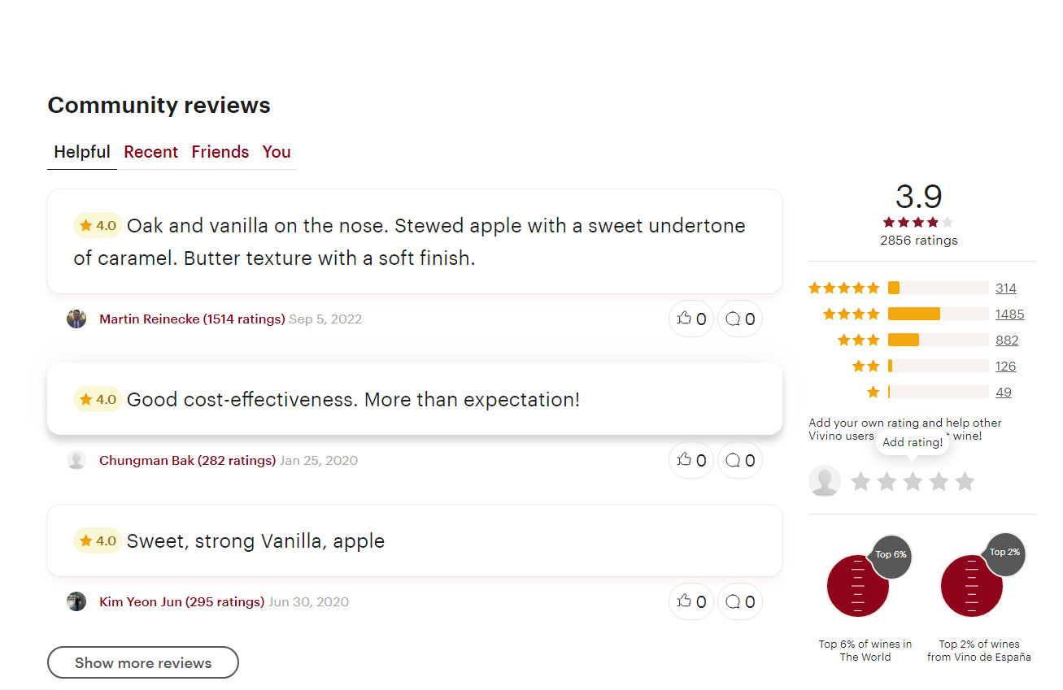This screenshot has width=1063, height=690.
Task: Open Chungman Bak's profile link
Action: tap(187, 460)
